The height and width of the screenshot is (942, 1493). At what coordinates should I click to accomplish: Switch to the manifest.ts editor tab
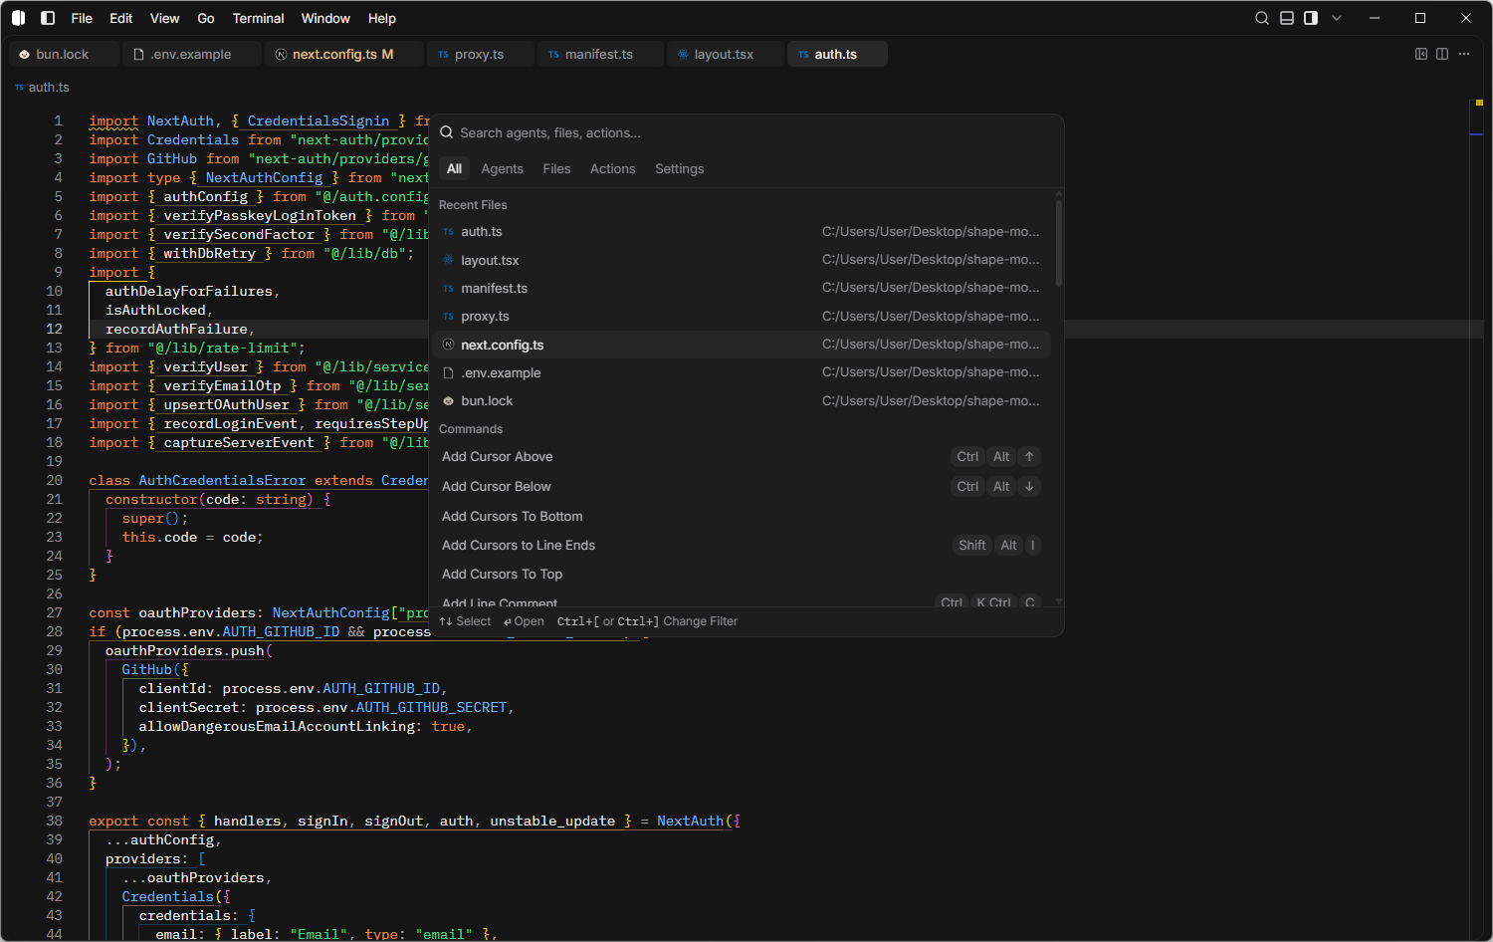click(599, 54)
